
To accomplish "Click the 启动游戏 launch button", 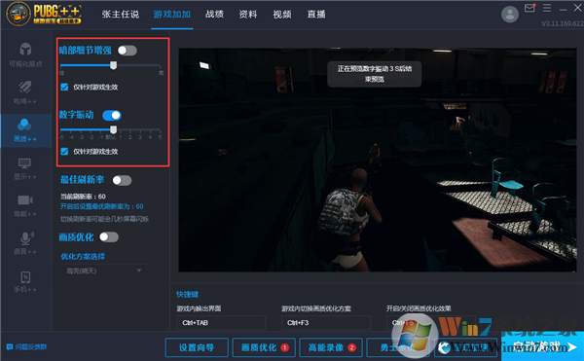I will pyautogui.click(x=542, y=346).
